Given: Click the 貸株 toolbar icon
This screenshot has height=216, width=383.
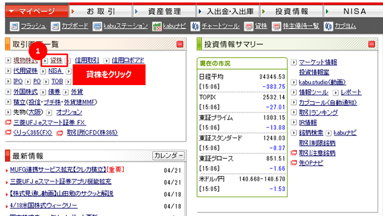Looking at the screenshot, I should [x=249, y=26].
